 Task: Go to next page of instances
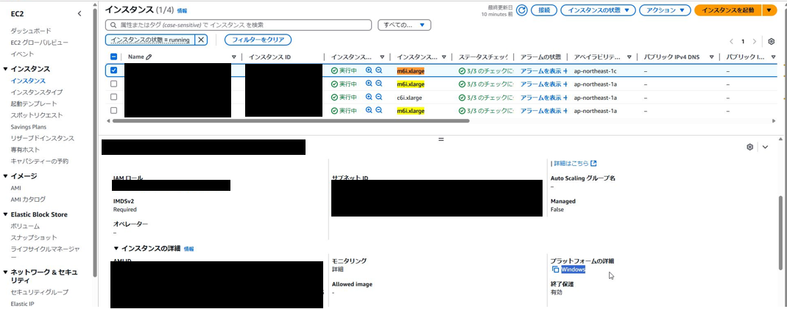click(x=754, y=41)
